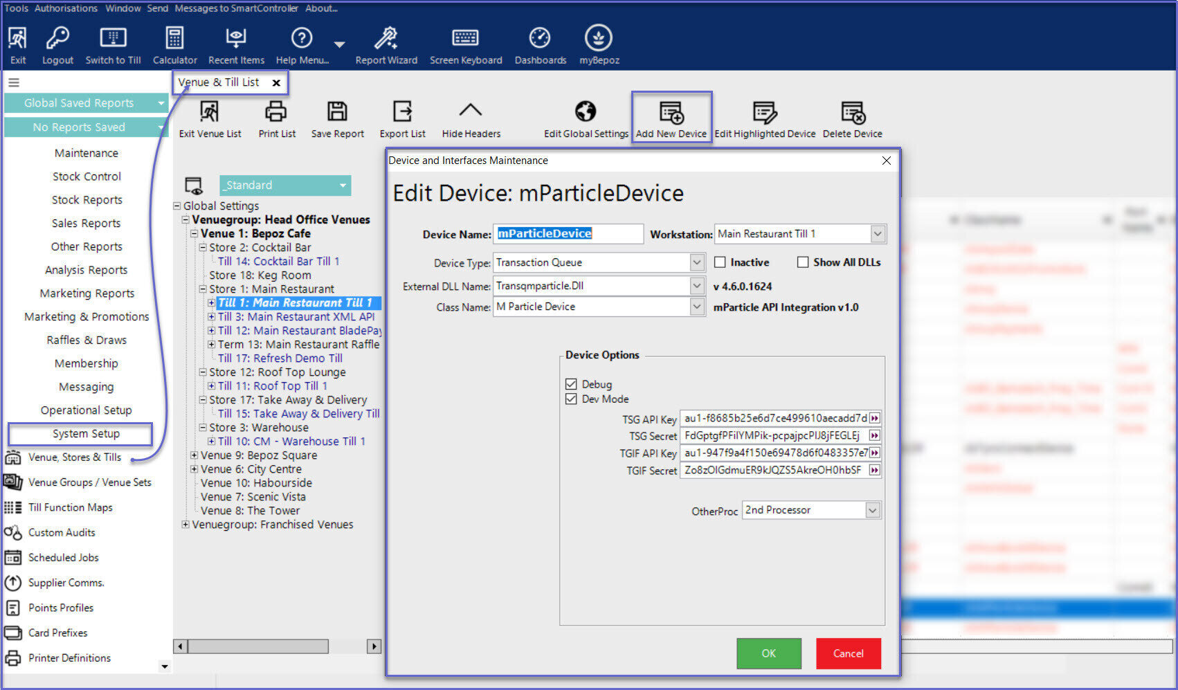Screen dimensions: 1178x690
Task: Open the Calculator tool
Action: (x=174, y=45)
